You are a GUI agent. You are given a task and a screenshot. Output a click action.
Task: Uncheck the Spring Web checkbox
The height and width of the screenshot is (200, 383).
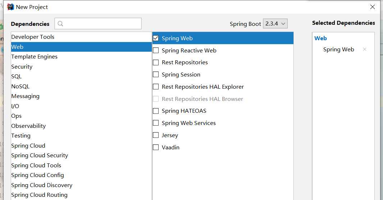click(x=156, y=38)
